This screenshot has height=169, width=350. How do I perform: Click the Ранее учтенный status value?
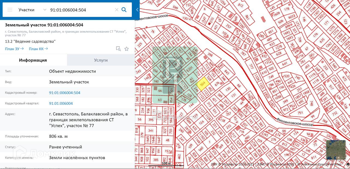tap(65, 147)
